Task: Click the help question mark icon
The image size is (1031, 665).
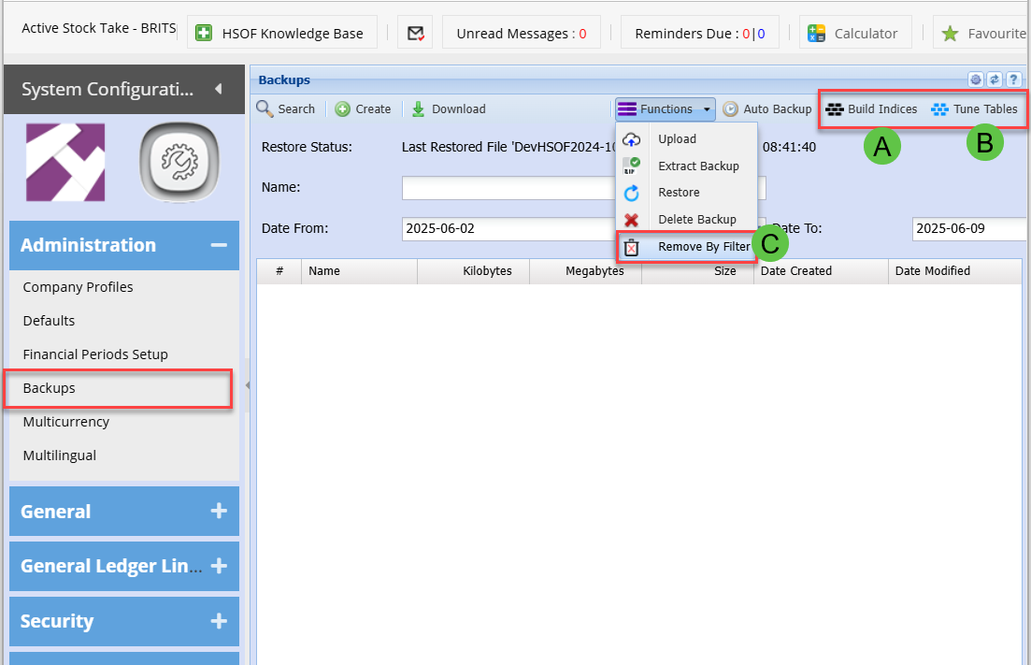Action: click(x=1013, y=80)
